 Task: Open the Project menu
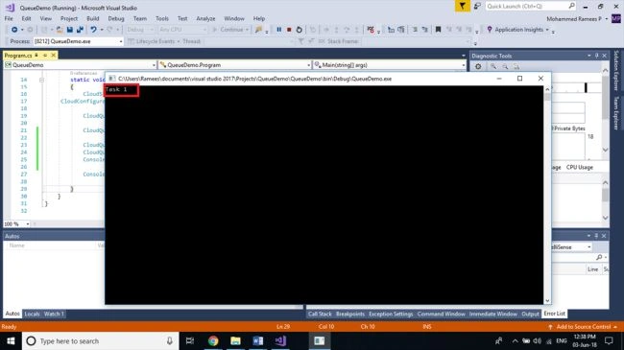click(x=69, y=18)
